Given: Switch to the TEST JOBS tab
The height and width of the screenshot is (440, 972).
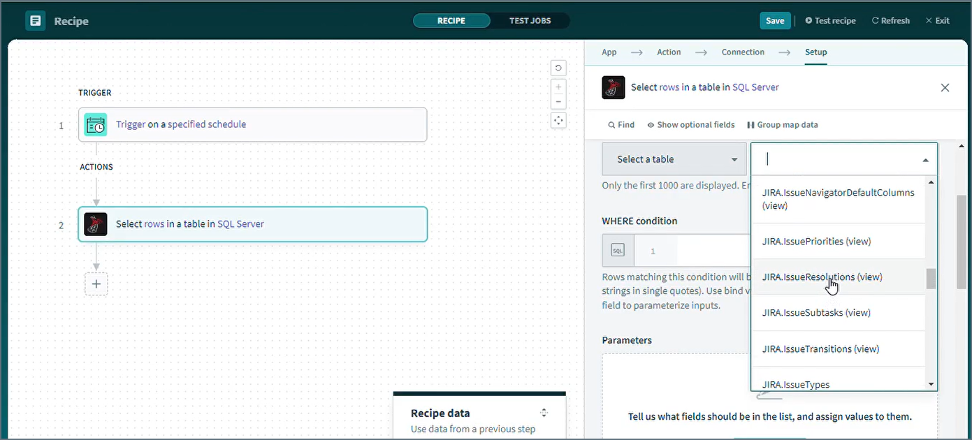Looking at the screenshot, I should click(530, 21).
